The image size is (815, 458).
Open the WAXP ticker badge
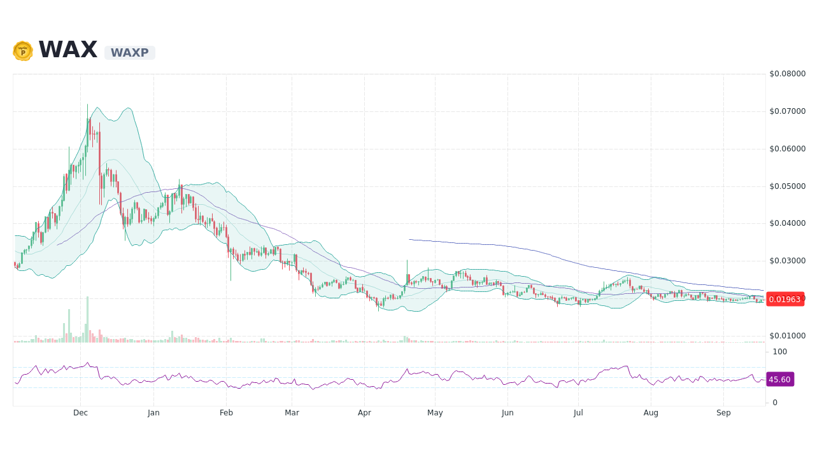click(x=129, y=53)
